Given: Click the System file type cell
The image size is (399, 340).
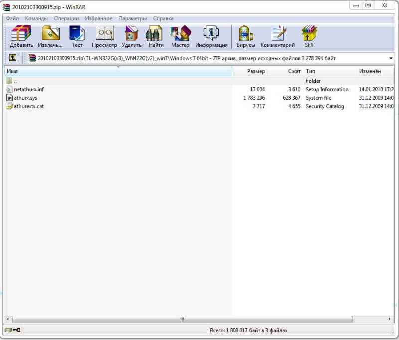Looking at the screenshot, I should pos(319,98).
